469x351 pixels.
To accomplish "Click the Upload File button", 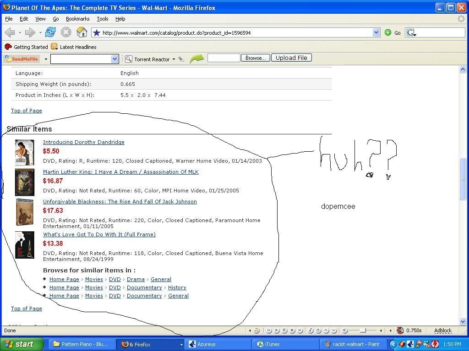I will coord(291,58).
